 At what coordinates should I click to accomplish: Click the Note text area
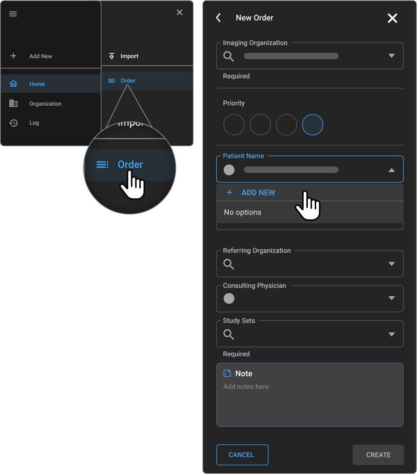point(310,400)
